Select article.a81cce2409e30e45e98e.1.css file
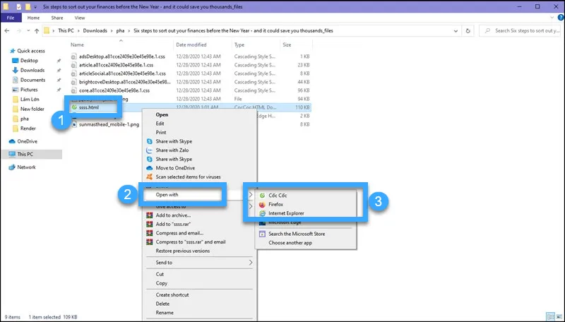Viewport: 565px width, 322px height. coord(116,65)
